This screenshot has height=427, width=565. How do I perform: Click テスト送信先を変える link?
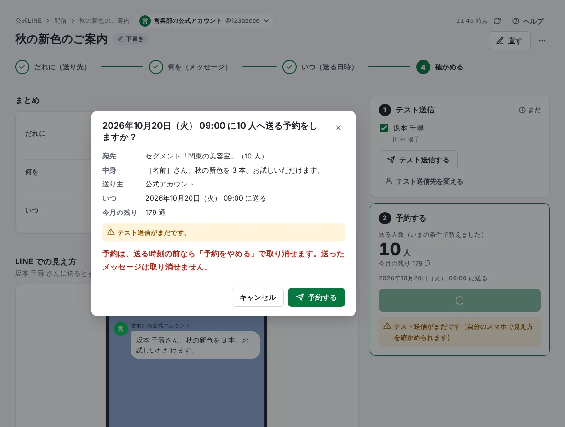click(x=425, y=181)
